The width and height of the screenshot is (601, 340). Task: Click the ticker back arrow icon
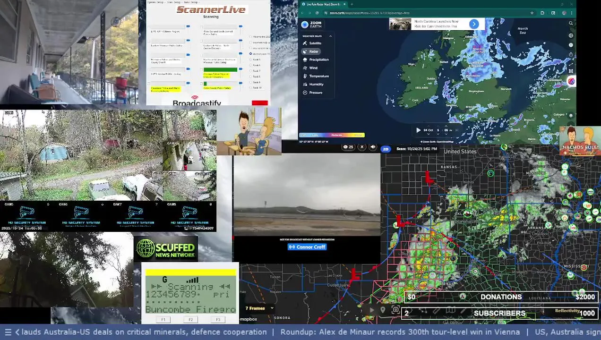pyautogui.click(x=17, y=332)
